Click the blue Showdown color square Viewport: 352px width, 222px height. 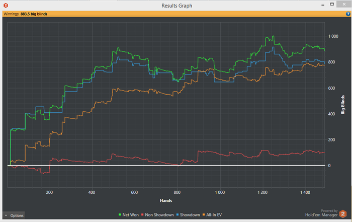pos(178,215)
